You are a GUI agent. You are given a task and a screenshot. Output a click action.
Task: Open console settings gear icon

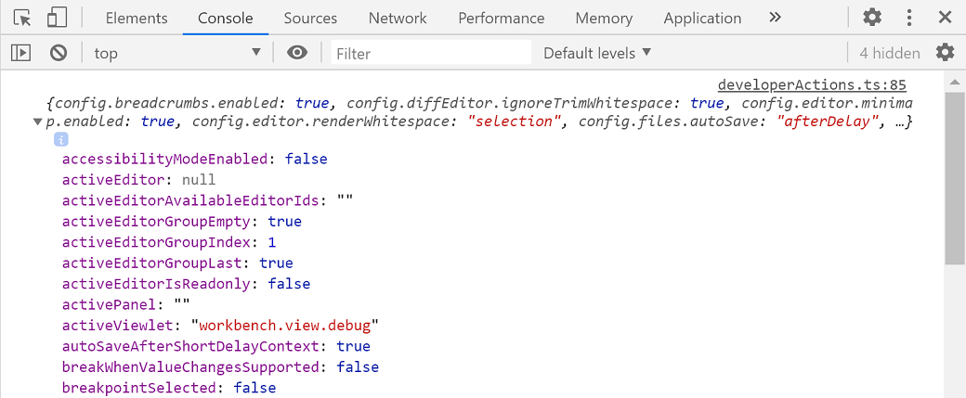pos(945,53)
